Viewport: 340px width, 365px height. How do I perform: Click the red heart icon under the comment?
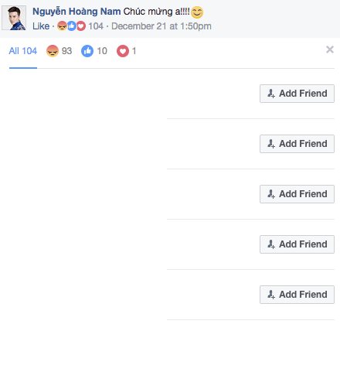[81, 26]
